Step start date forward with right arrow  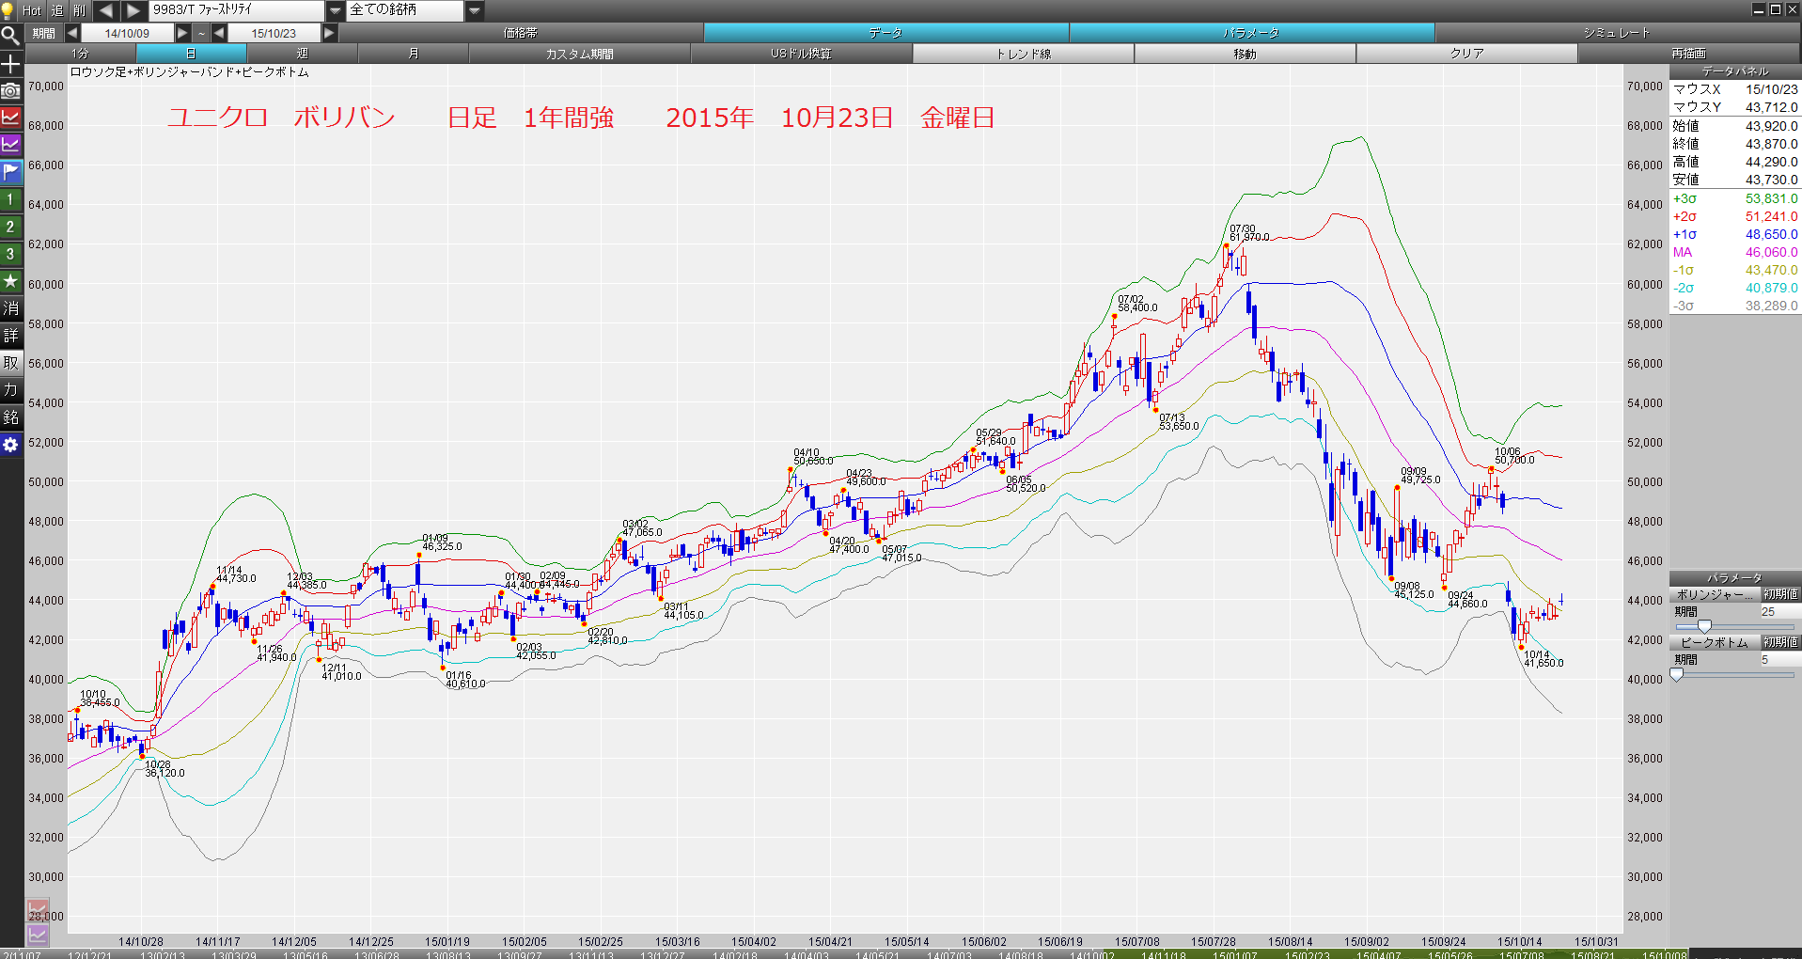pyautogui.click(x=182, y=33)
